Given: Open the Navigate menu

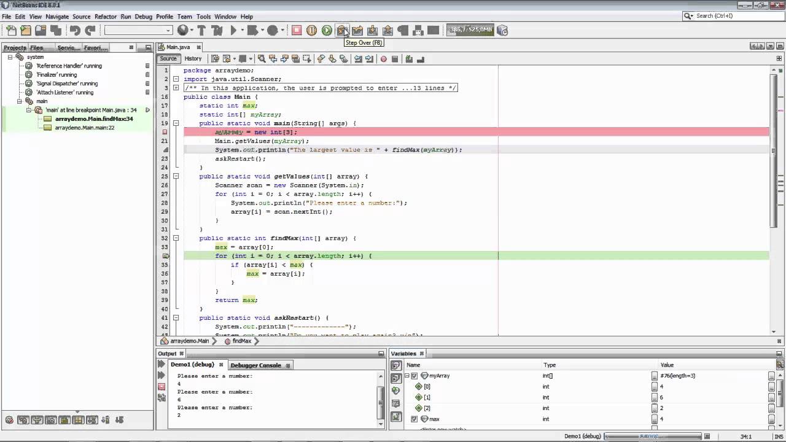Looking at the screenshot, I should (x=57, y=17).
